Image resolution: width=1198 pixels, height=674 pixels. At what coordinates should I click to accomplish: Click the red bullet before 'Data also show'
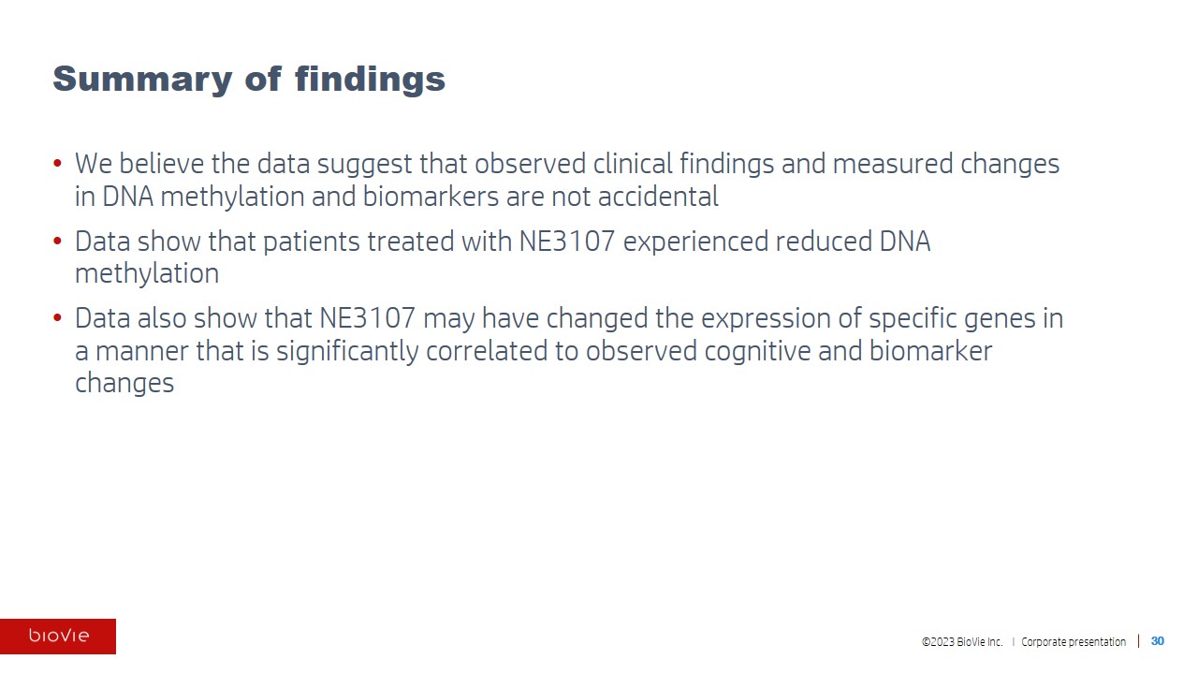pos(58,319)
